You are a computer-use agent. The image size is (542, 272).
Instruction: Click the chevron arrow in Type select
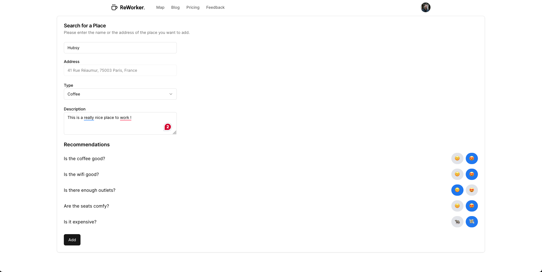coord(171,94)
